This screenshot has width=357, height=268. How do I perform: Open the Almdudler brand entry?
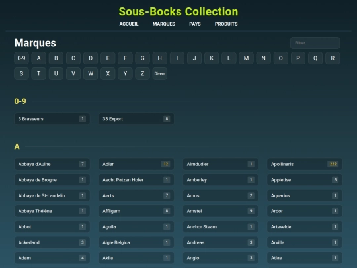(221, 164)
